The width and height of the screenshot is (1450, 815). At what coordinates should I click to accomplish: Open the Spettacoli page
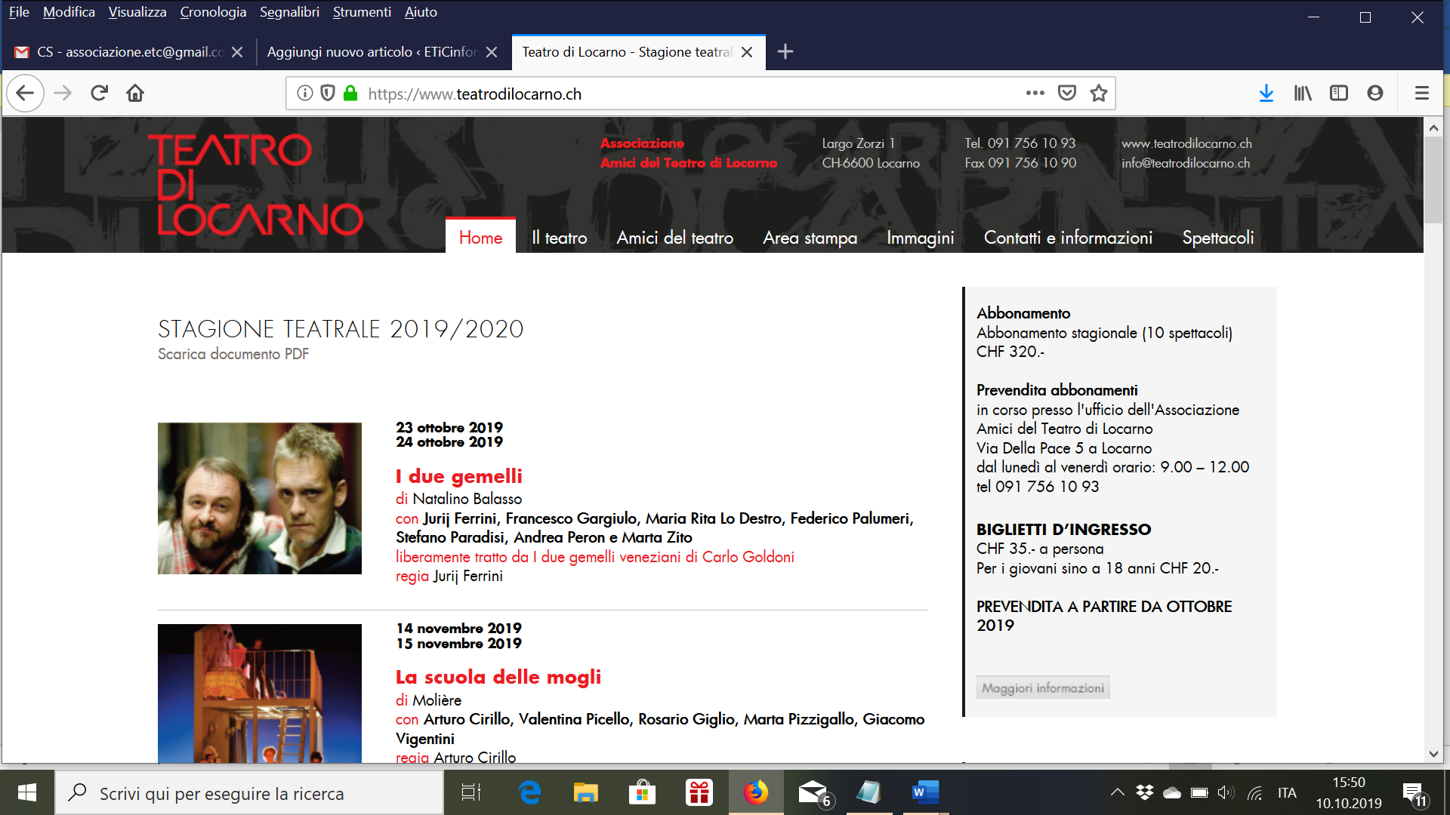(1217, 238)
